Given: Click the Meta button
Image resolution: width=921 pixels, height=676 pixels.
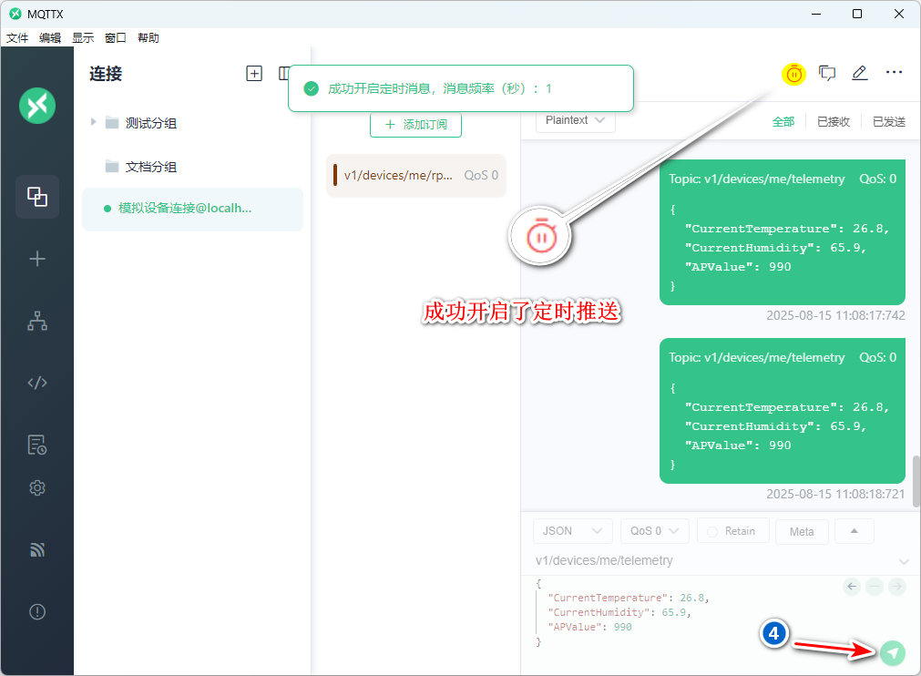Looking at the screenshot, I should tap(802, 532).
